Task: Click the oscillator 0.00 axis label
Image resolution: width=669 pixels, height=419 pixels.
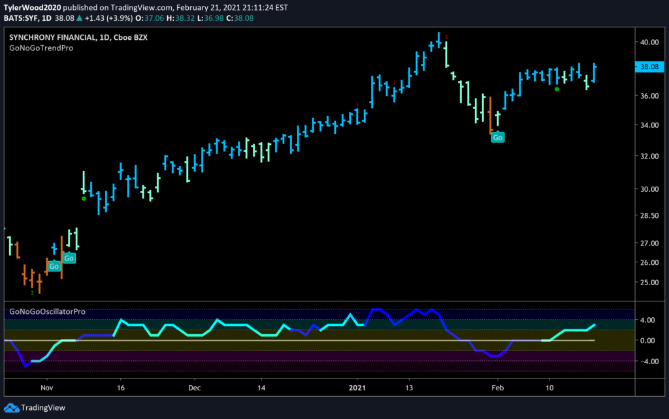Action: pos(649,340)
